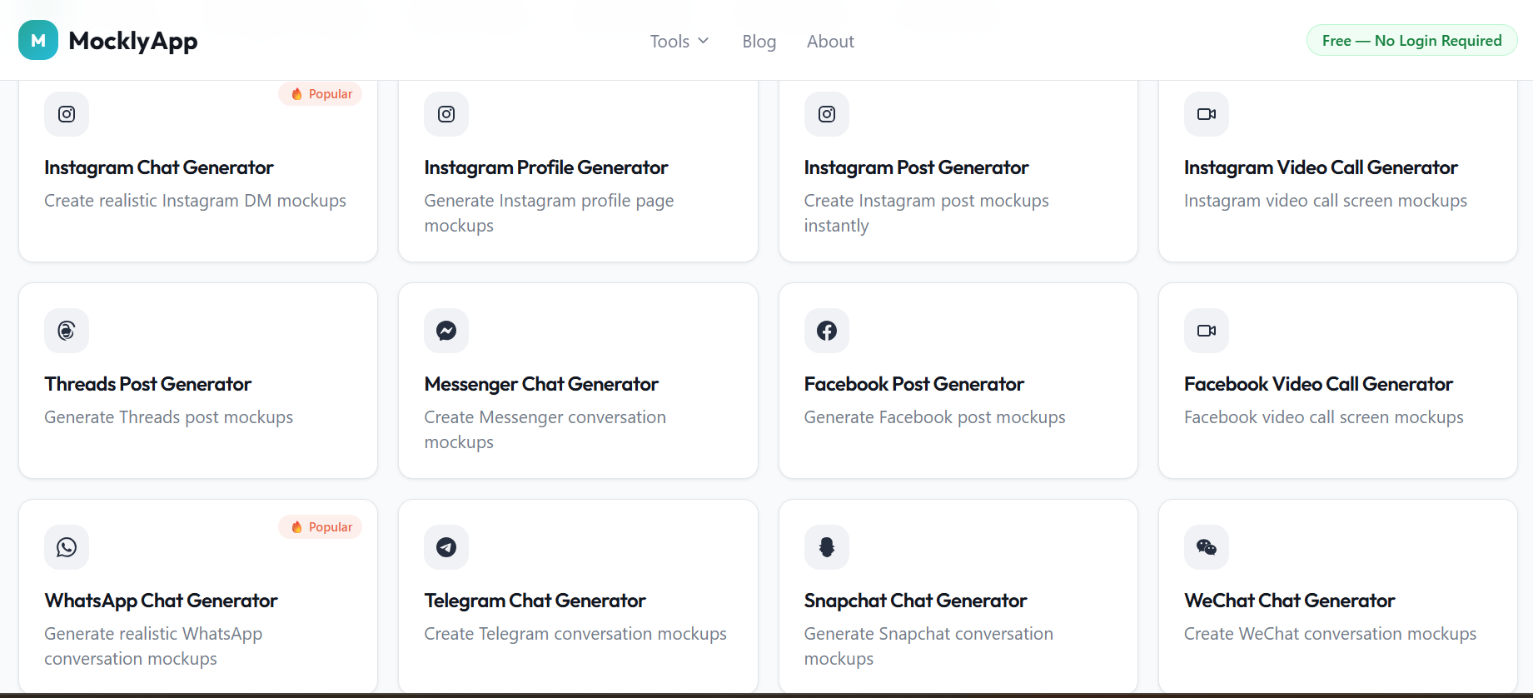
Task: Select the WhatsApp icon on WhatsApp Chat Generator card
Action: [66, 547]
